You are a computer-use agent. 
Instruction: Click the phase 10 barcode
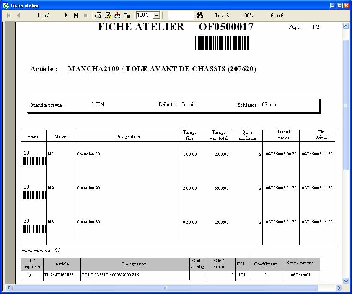[x=34, y=161]
